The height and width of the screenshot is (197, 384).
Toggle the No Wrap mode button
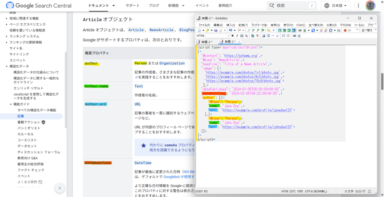(280, 30)
